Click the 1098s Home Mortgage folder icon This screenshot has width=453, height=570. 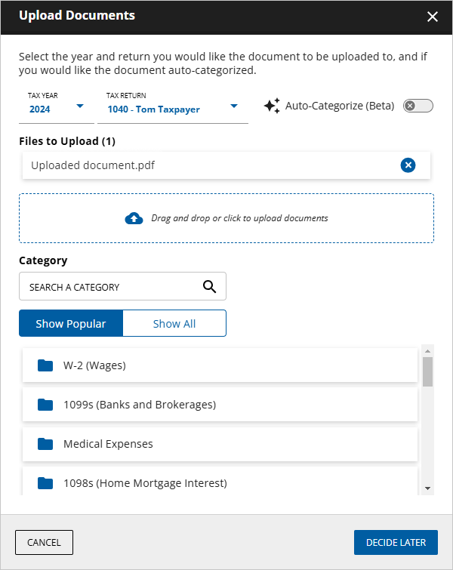click(45, 483)
